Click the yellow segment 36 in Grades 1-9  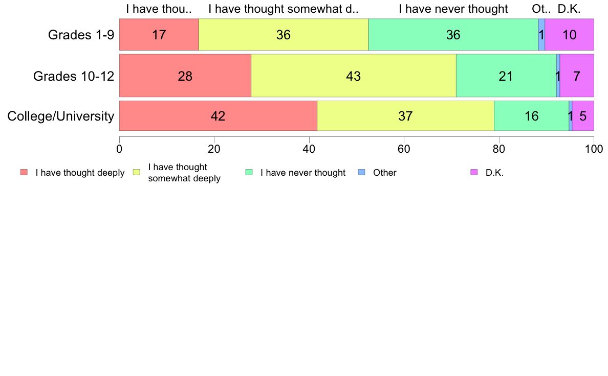click(284, 34)
